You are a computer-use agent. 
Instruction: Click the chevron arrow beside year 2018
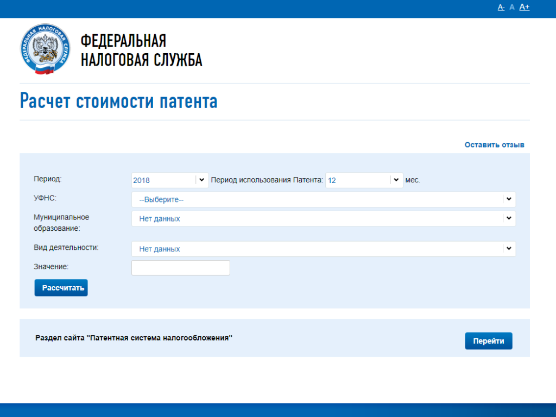201,180
